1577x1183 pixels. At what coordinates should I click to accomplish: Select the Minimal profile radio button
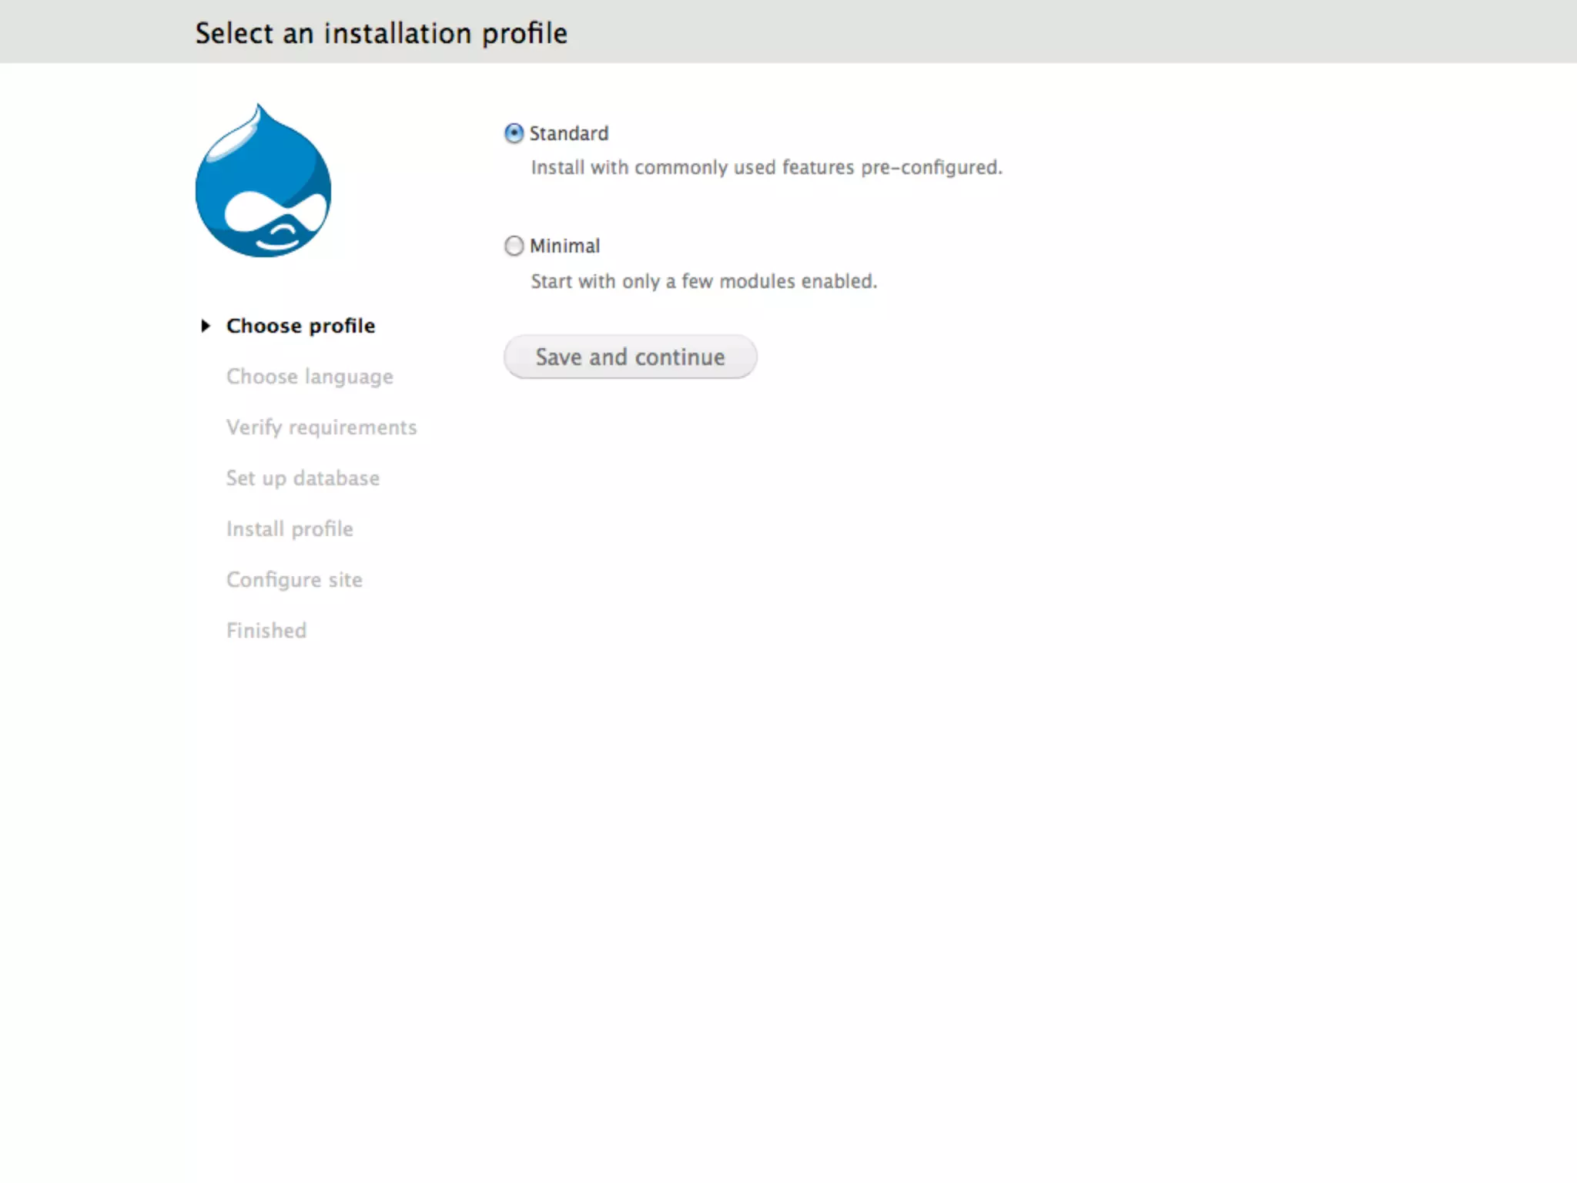pos(514,246)
